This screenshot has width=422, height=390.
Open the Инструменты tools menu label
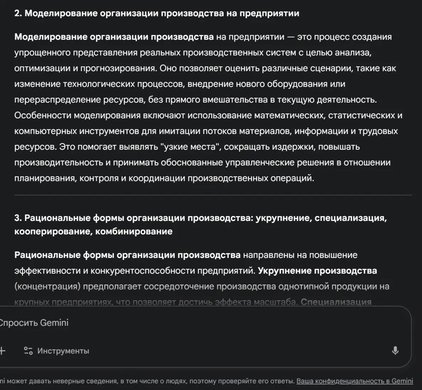pos(63,351)
